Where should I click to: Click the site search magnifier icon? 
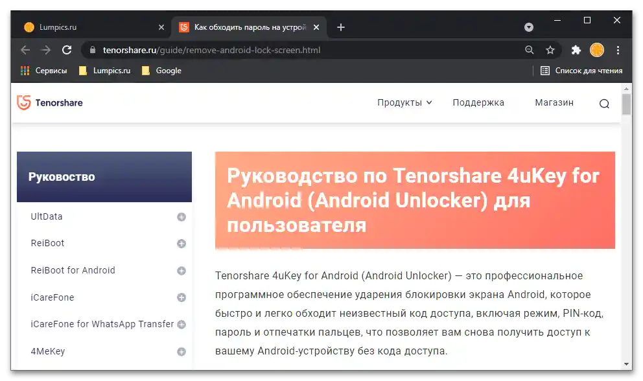click(x=604, y=104)
